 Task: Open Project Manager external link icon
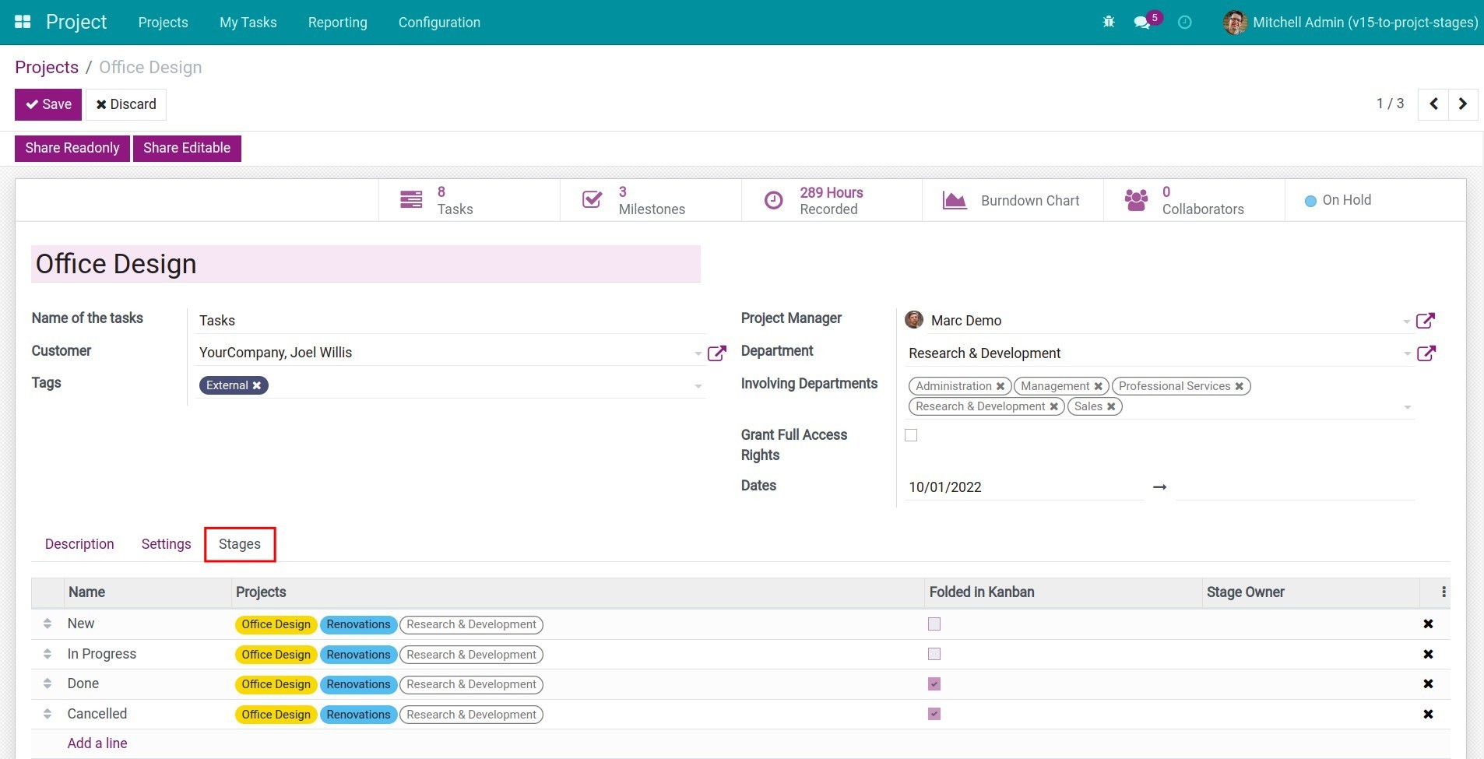pos(1425,321)
